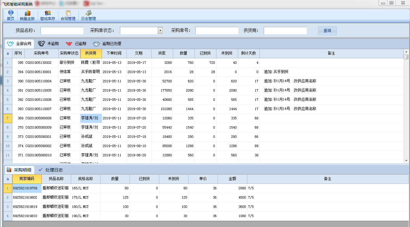Sort by the 货款 column header

pos(162,53)
